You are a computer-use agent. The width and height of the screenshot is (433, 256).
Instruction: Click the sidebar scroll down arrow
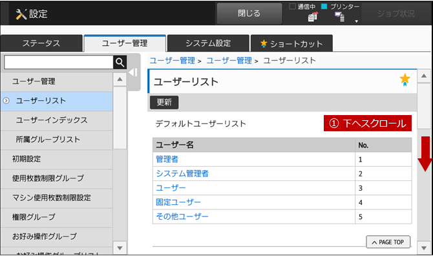pyautogui.click(x=120, y=248)
